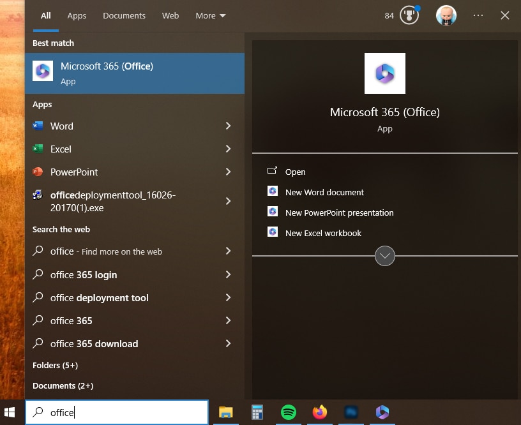Open File Explorer from the taskbar
Image resolution: width=521 pixels, height=425 pixels.
(225, 413)
